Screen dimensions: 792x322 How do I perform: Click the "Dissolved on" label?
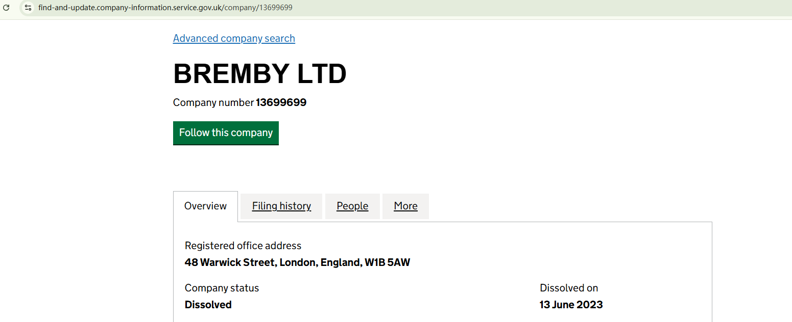(x=569, y=288)
